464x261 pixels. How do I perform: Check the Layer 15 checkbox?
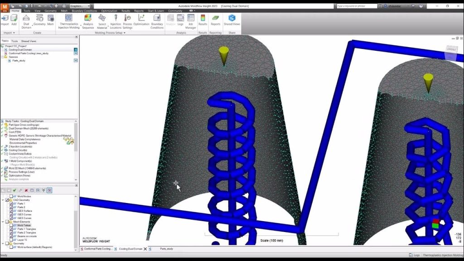click(x=11, y=240)
